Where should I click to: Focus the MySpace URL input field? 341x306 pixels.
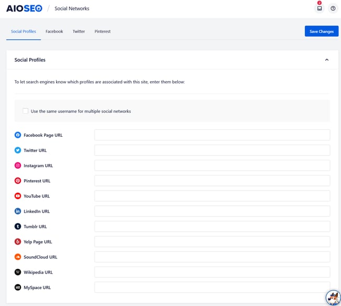tap(212, 287)
